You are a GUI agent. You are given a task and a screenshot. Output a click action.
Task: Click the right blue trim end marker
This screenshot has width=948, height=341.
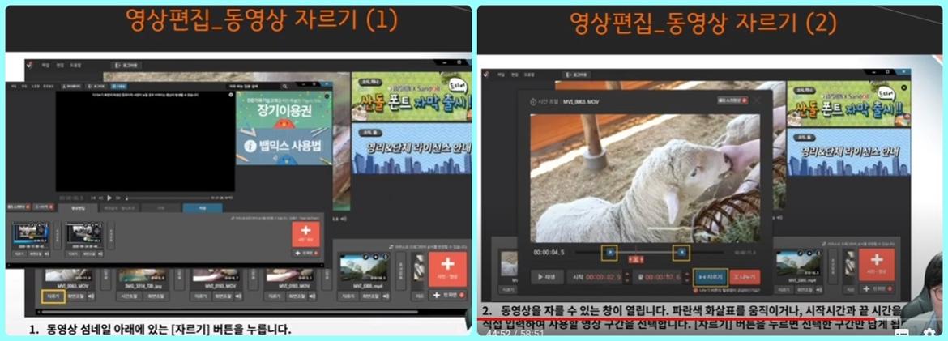pyautogui.click(x=681, y=253)
